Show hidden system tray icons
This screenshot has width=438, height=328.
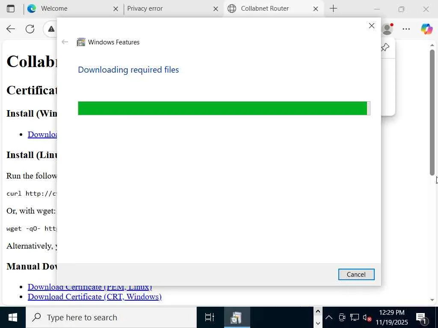pyautogui.click(x=329, y=317)
